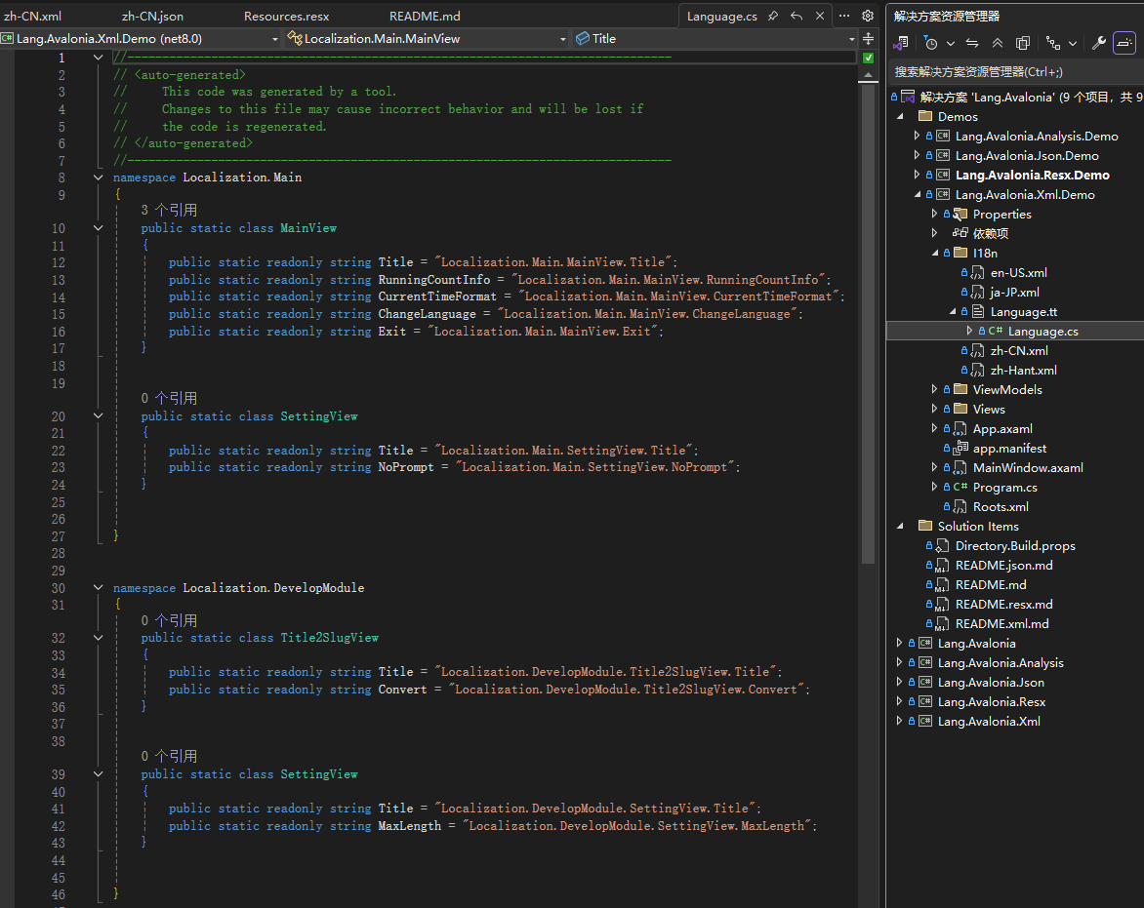Click the settings gear beside the tabs
This screenshot has width=1144, height=908.
[x=867, y=16]
